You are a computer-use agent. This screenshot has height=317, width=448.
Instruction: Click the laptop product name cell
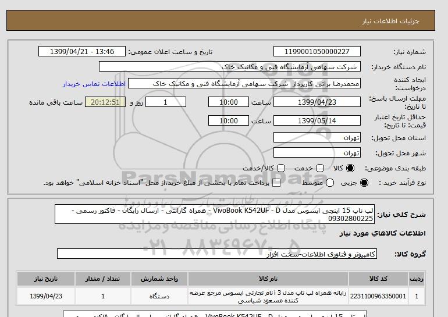pos(268,296)
